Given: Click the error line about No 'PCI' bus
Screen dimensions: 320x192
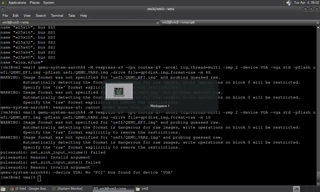Looking at the screenshot, I should (x=86, y=172).
